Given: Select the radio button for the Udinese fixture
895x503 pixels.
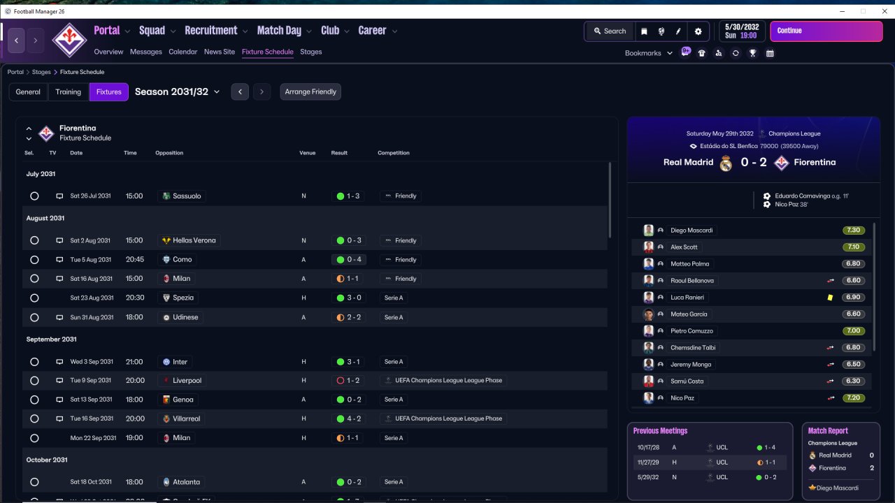Looking at the screenshot, I should [x=34, y=317].
